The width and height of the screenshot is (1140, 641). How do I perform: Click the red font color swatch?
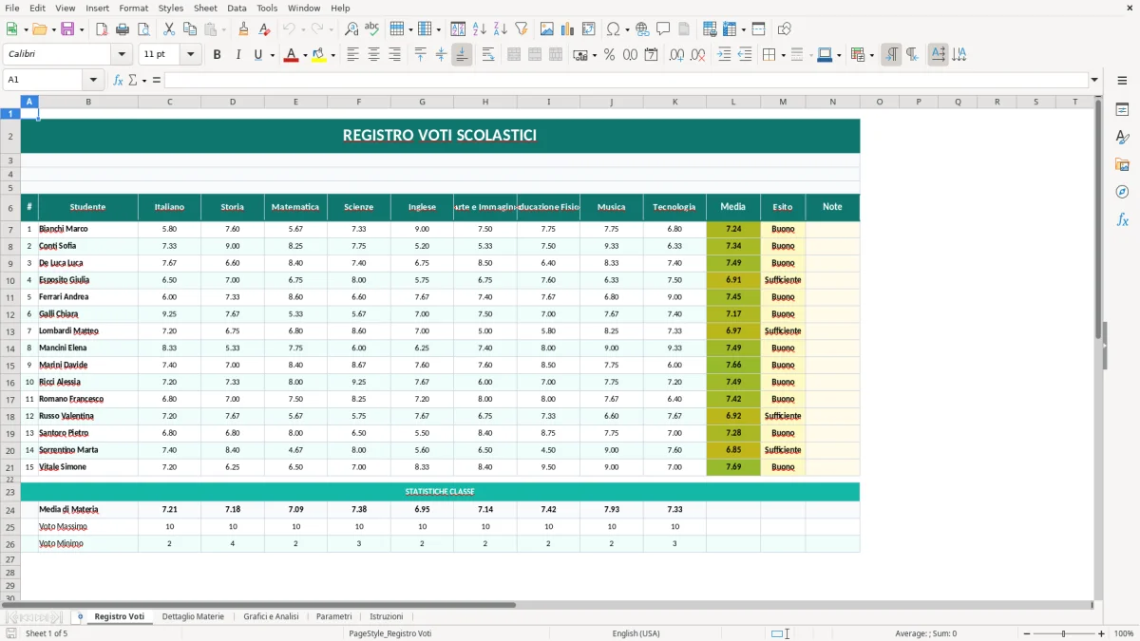291,55
